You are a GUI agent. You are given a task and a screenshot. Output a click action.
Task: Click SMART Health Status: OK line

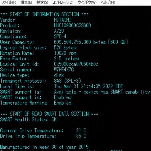coord(28,120)
